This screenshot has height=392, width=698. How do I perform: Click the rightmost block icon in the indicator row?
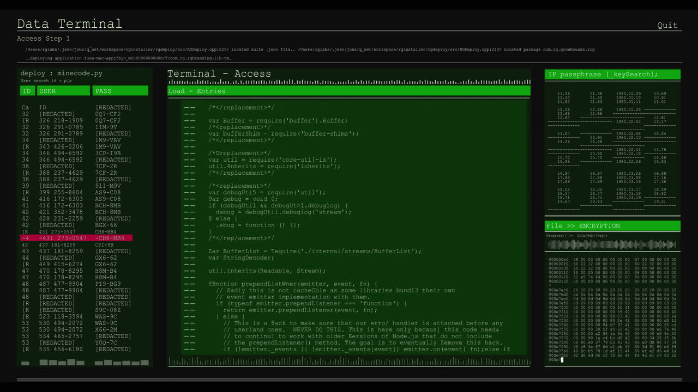tap(144, 362)
